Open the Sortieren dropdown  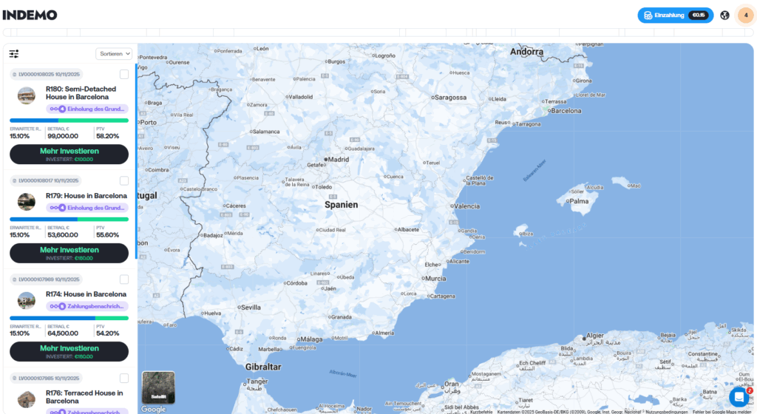(x=114, y=54)
